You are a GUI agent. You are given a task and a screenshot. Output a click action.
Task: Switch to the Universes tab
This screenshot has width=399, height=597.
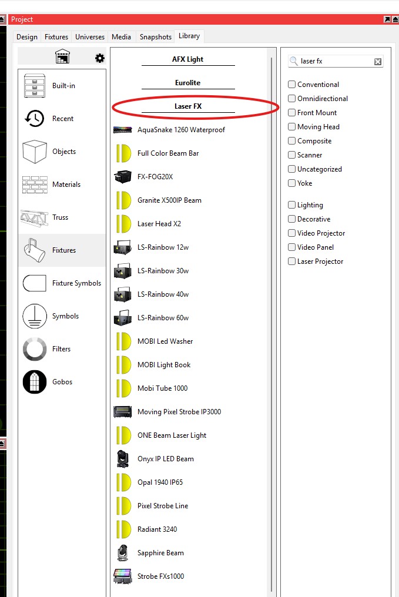(90, 37)
